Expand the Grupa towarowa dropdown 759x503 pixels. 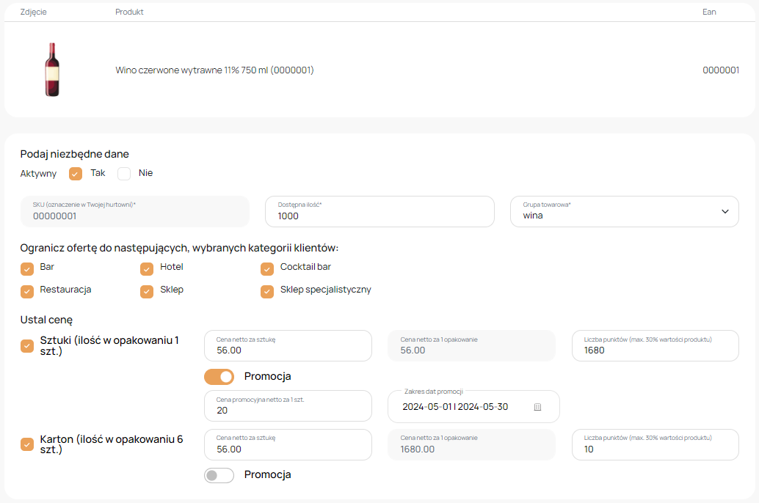(624, 211)
